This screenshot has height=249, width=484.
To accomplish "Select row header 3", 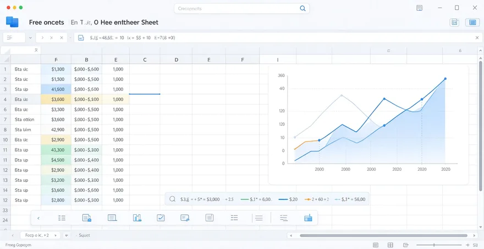I will pyautogui.click(x=5, y=89).
